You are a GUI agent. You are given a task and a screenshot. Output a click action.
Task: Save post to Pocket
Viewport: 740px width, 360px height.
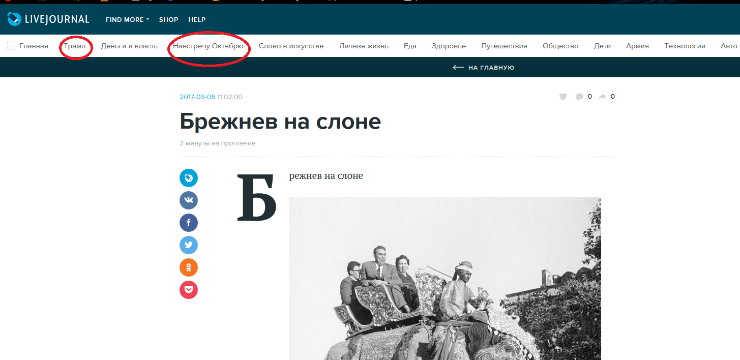point(189,290)
